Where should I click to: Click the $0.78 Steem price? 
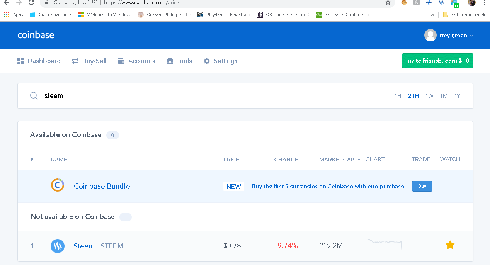point(232,246)
